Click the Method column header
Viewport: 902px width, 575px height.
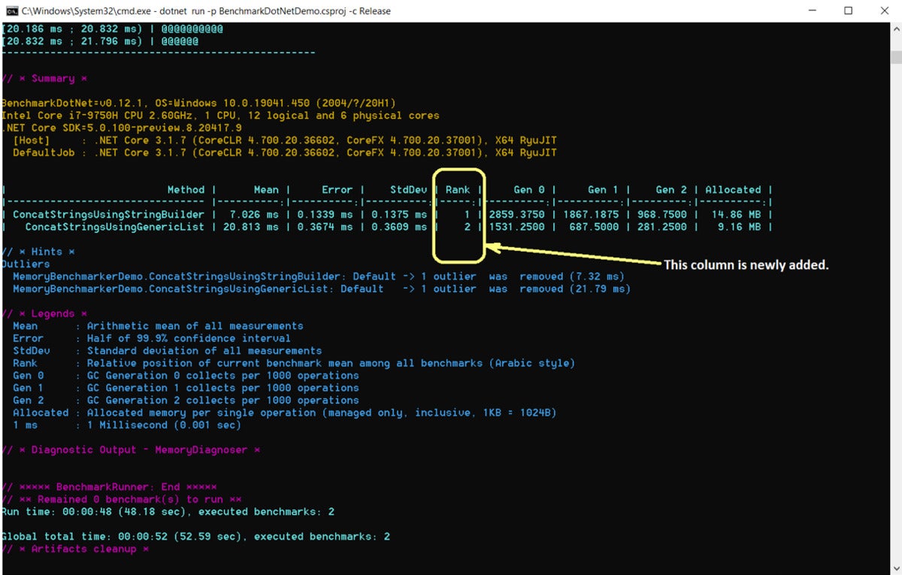click(x=186, y=190)
